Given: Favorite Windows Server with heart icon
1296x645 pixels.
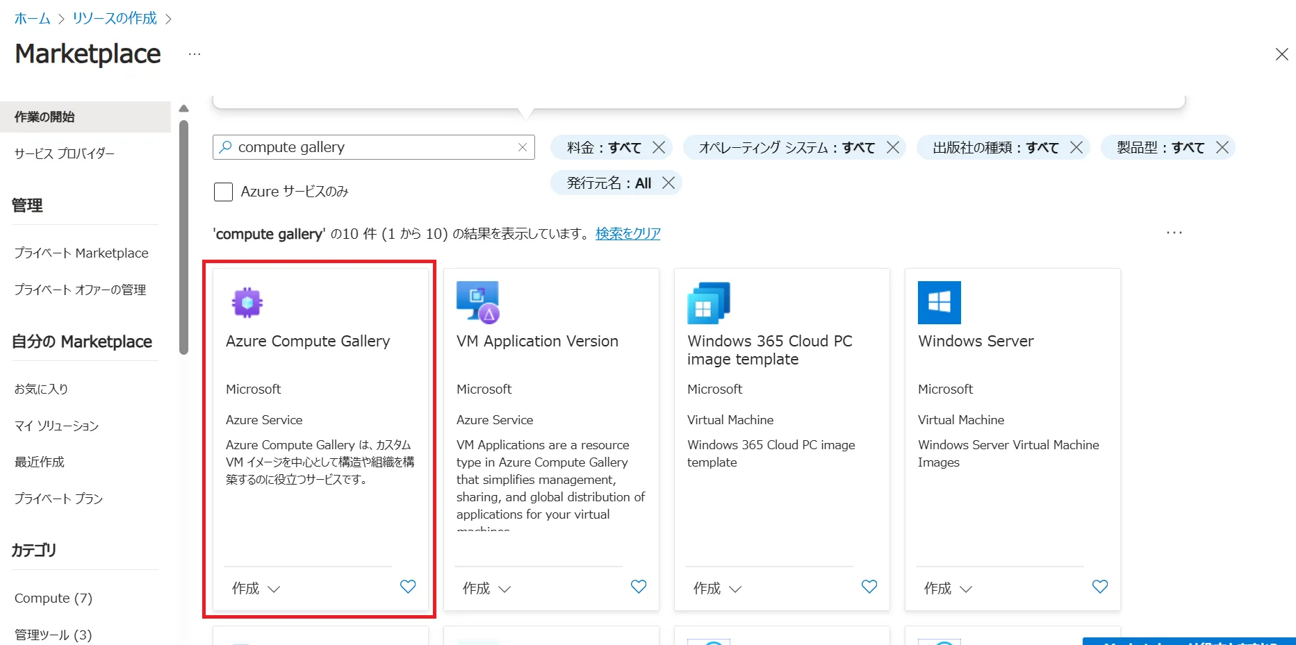Looking at the screenshot, I should (x=1100, y=587).
